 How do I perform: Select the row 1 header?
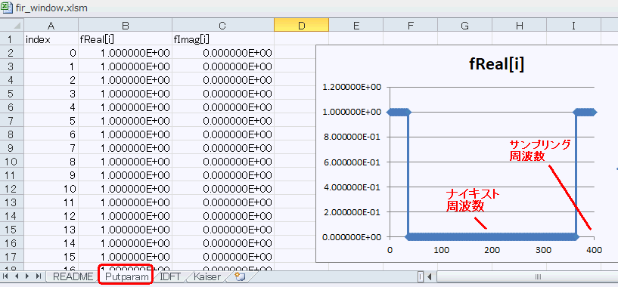click(x=12, y=39)
